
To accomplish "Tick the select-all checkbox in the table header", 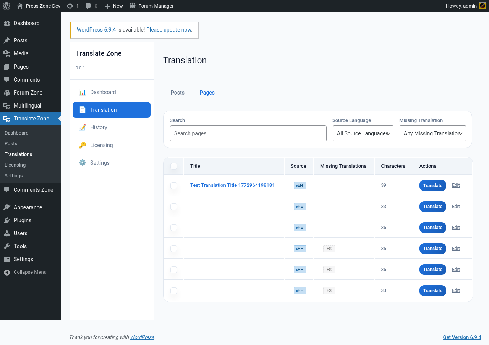I will tap(174, 166).
